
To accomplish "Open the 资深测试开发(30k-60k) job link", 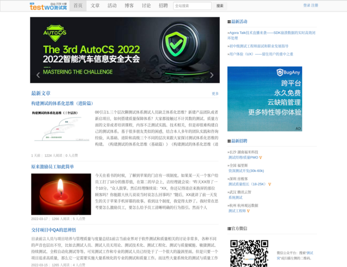I will 246,171.
